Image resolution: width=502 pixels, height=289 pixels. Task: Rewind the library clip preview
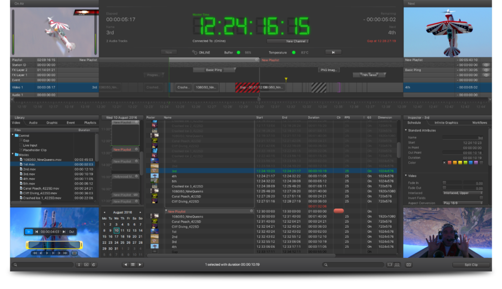[35, 253]
